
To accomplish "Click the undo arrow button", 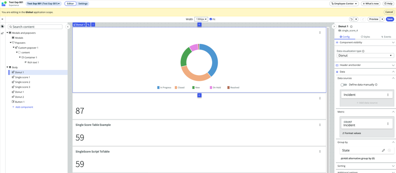I will (351, 19).
